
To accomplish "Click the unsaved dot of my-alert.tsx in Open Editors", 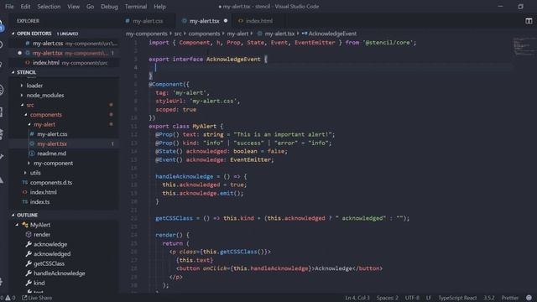I will click(x=19, y=53).
